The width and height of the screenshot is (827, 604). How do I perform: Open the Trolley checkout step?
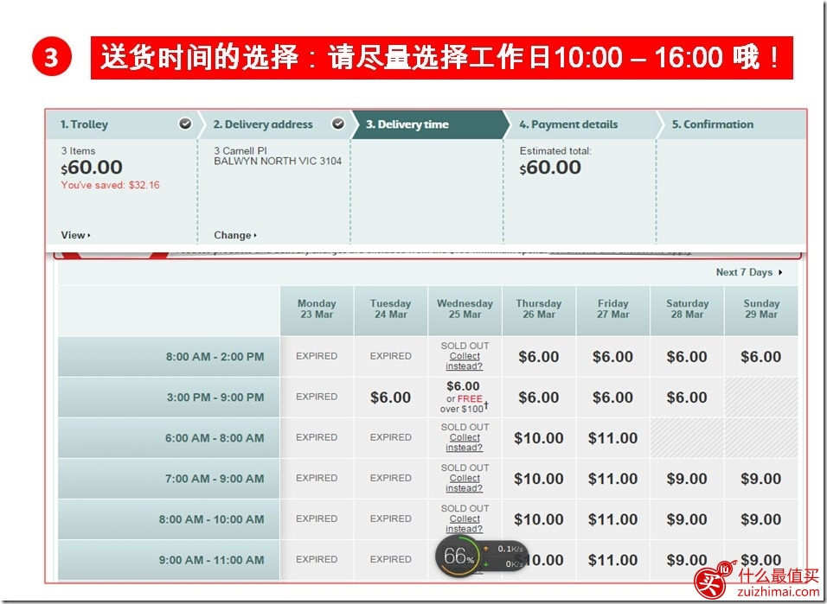coord(122,124)
